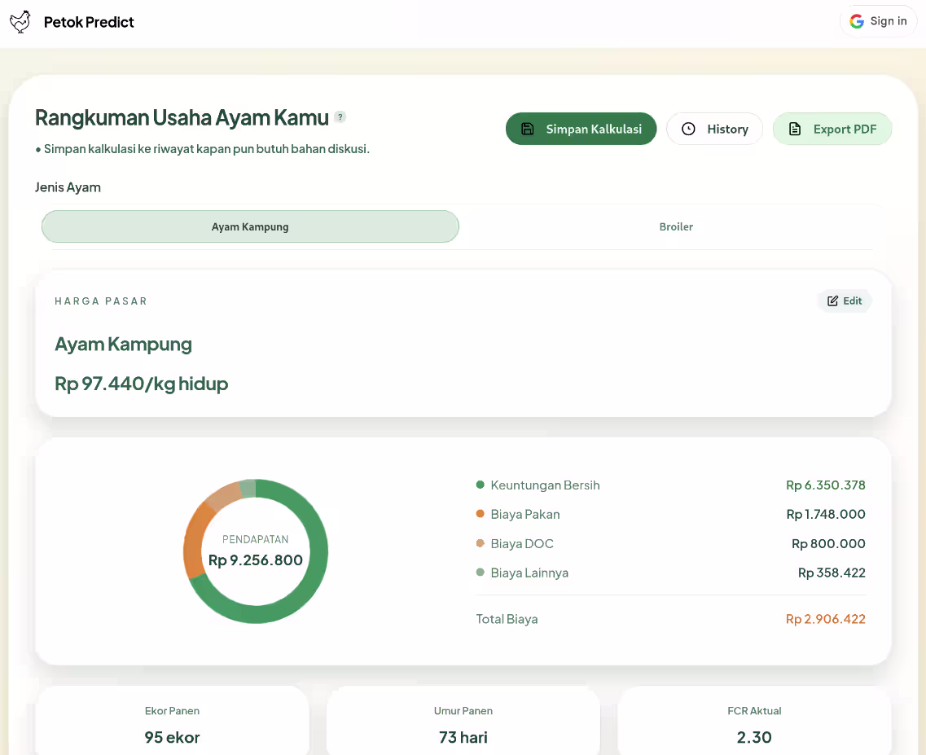The width and height of the screenshot is (926, 755).
Task: Click the green dot beside Keuntungan Bersih
Action: [479, 485]
